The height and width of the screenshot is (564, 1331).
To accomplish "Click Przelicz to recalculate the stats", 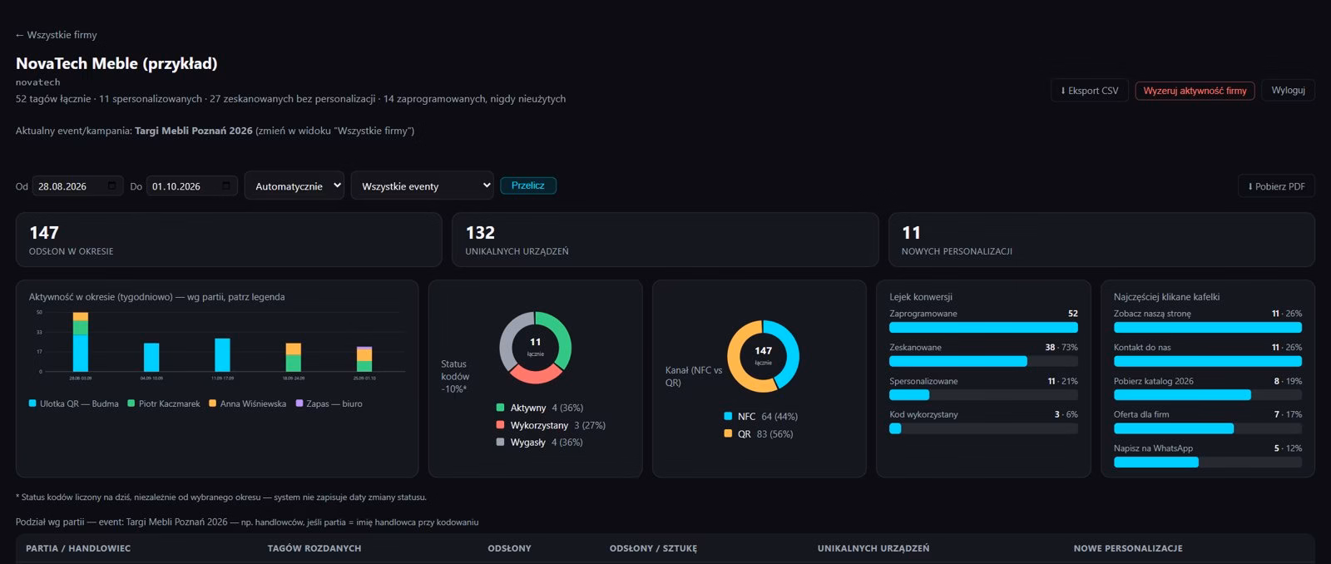I will pos(528,186).
